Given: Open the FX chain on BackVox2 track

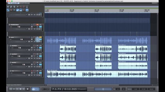Looking at the screenshot, I should pos(40,56).
